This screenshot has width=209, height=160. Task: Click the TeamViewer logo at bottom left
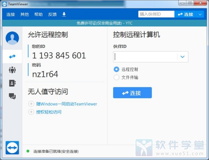point(12,147)
